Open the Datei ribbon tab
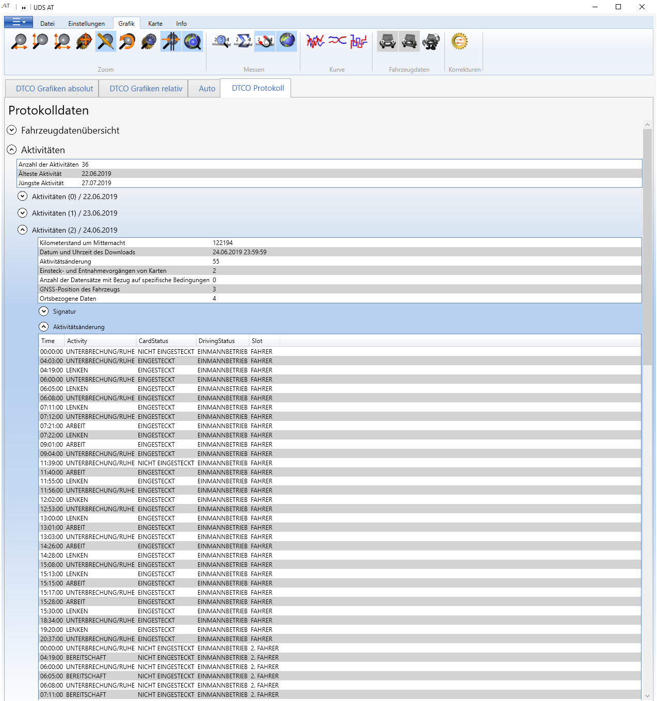The height and width of the screenshot is (701, 657). [x=47, y=24]
